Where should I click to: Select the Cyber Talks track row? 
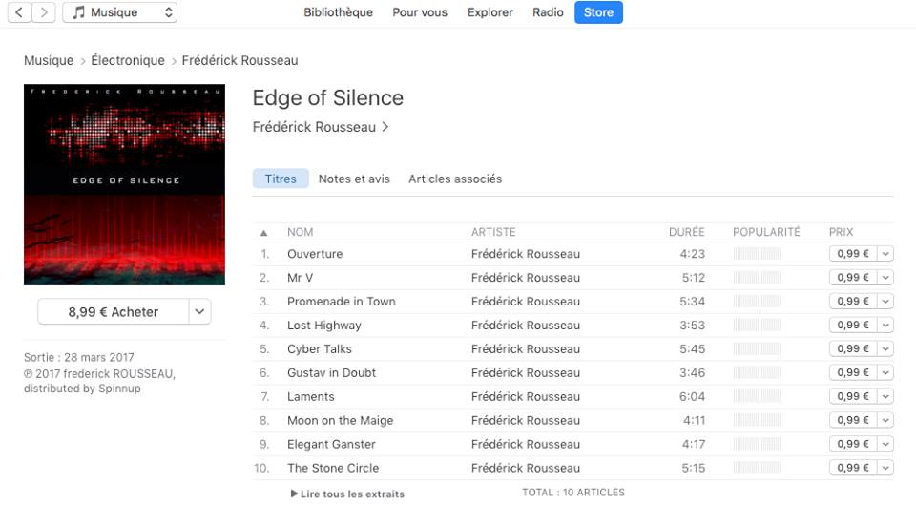click(573, 348)
